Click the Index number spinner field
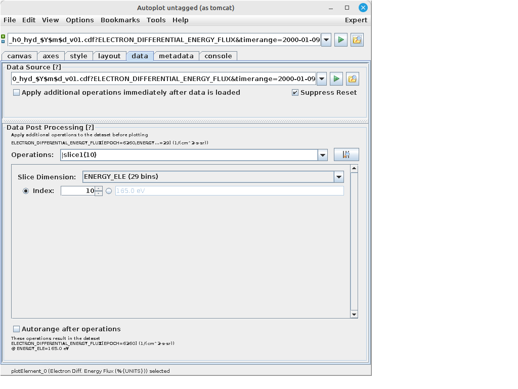Image resolution: width=518 pixels, height=389 pixels. pos(77,191)
